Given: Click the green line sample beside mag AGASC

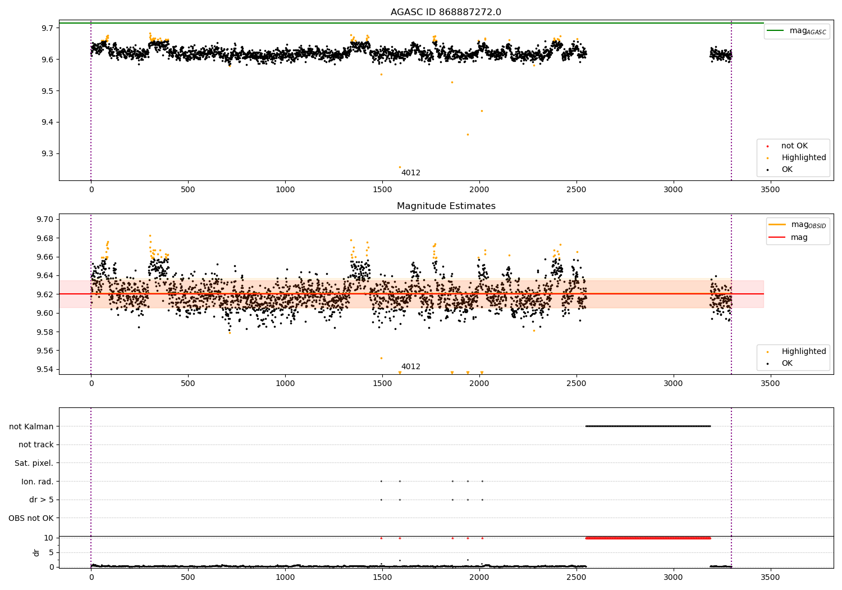Looking at the screenshot, I should [x=776, y=30].
